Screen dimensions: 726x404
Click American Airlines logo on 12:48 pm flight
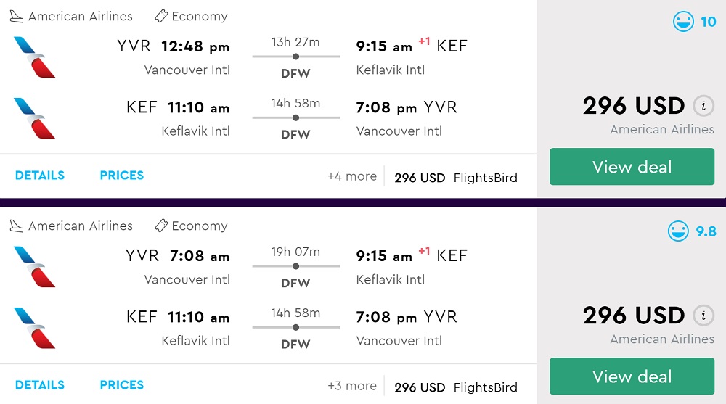tap(34, 57)
